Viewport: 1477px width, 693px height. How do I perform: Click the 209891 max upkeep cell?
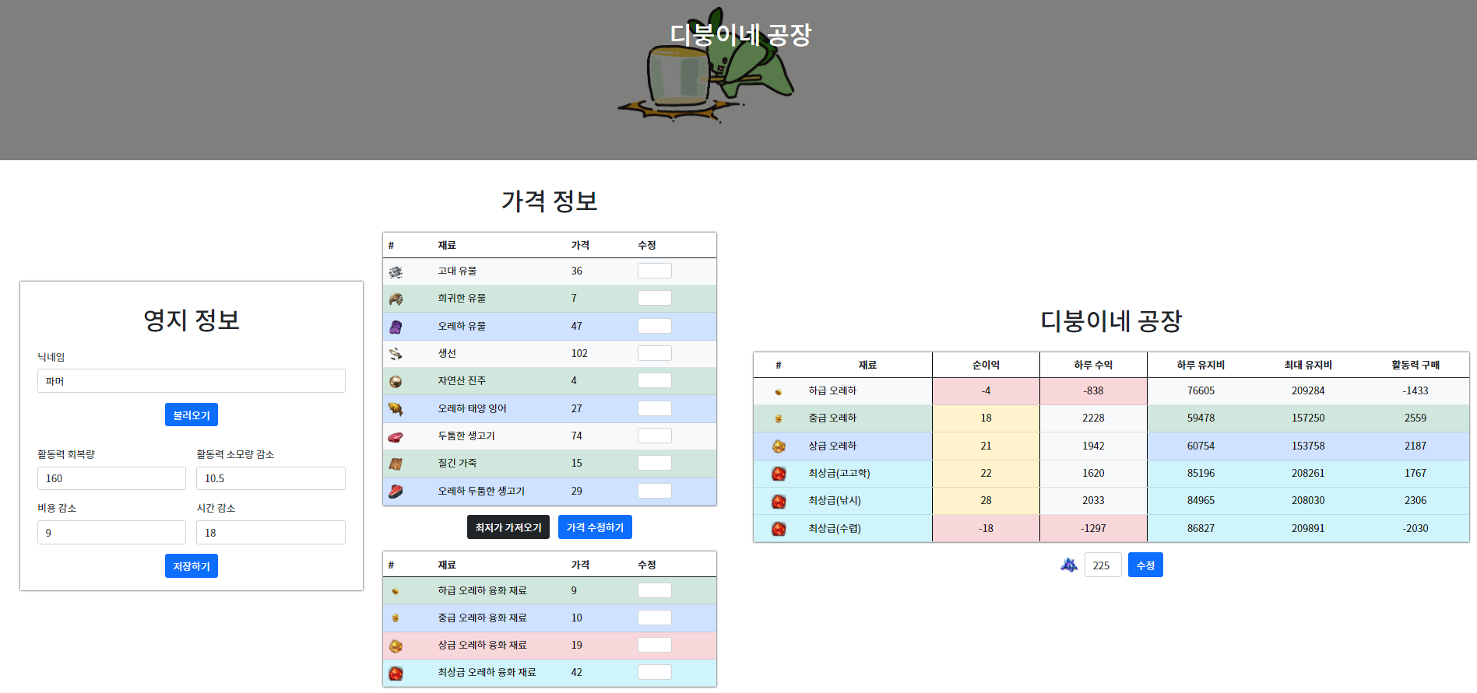(x=1308, y=529)
